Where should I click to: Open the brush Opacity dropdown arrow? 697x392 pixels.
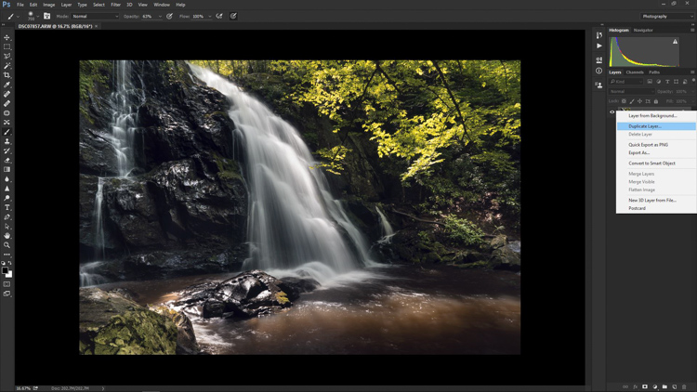pos(160,17)
